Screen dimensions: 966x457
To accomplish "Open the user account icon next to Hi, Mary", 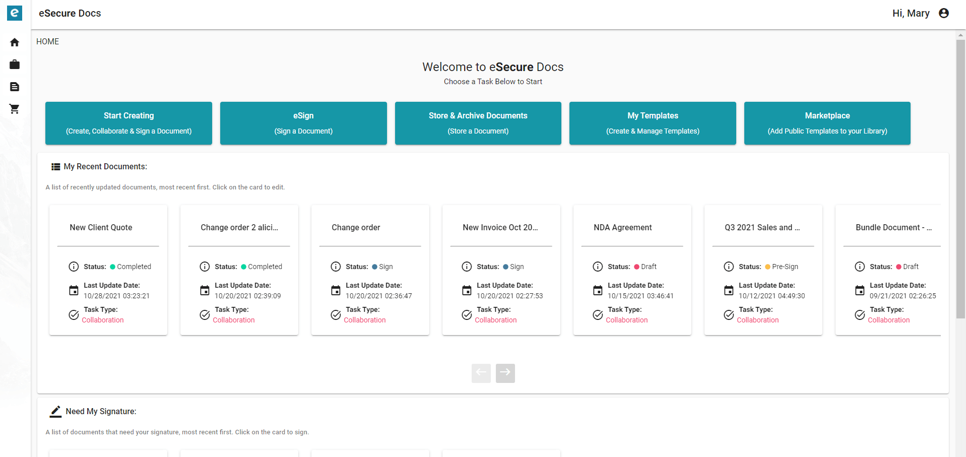I will tap(943, 13).
